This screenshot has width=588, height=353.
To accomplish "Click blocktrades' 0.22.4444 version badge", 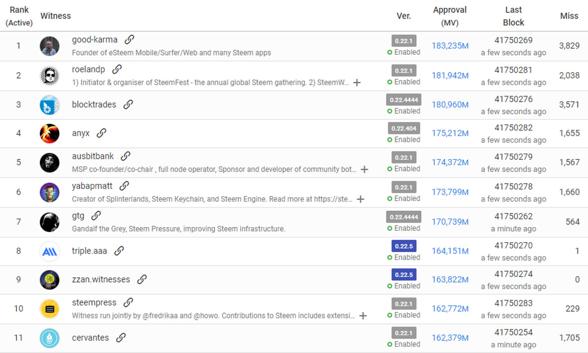I will point(404,100).
